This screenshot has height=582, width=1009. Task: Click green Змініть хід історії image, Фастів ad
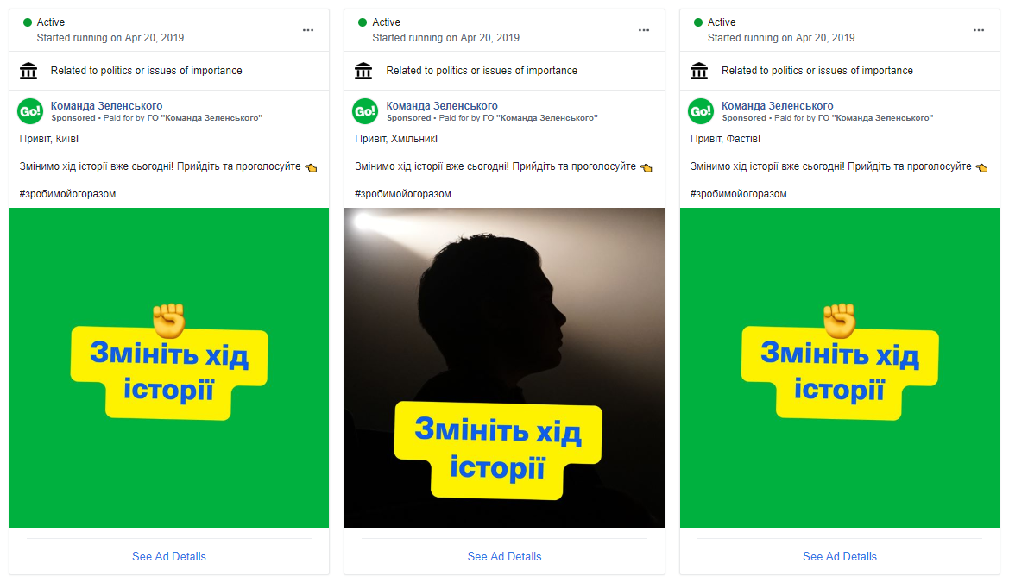click(840, 368)
